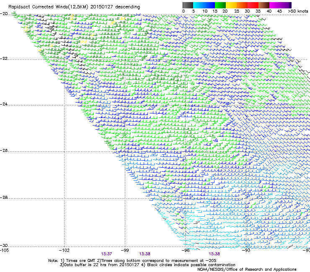The image size is (310, 272).
Task: Click the '>50 knots' legend label
Action: coord(298,11)
